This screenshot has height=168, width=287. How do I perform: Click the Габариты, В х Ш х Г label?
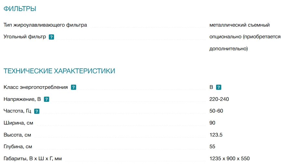(33, 159)
